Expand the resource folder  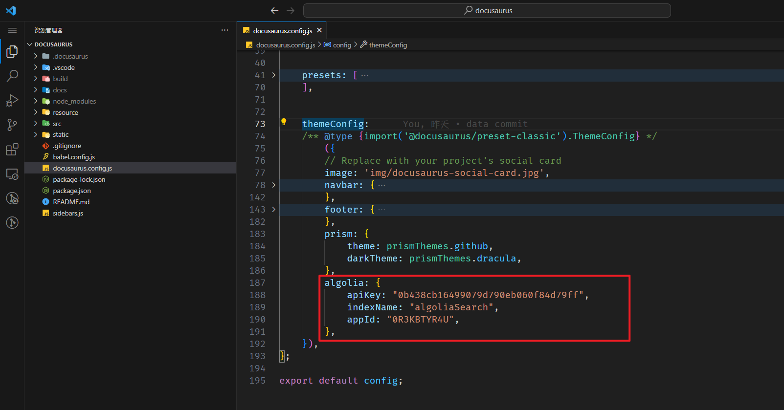36,112
